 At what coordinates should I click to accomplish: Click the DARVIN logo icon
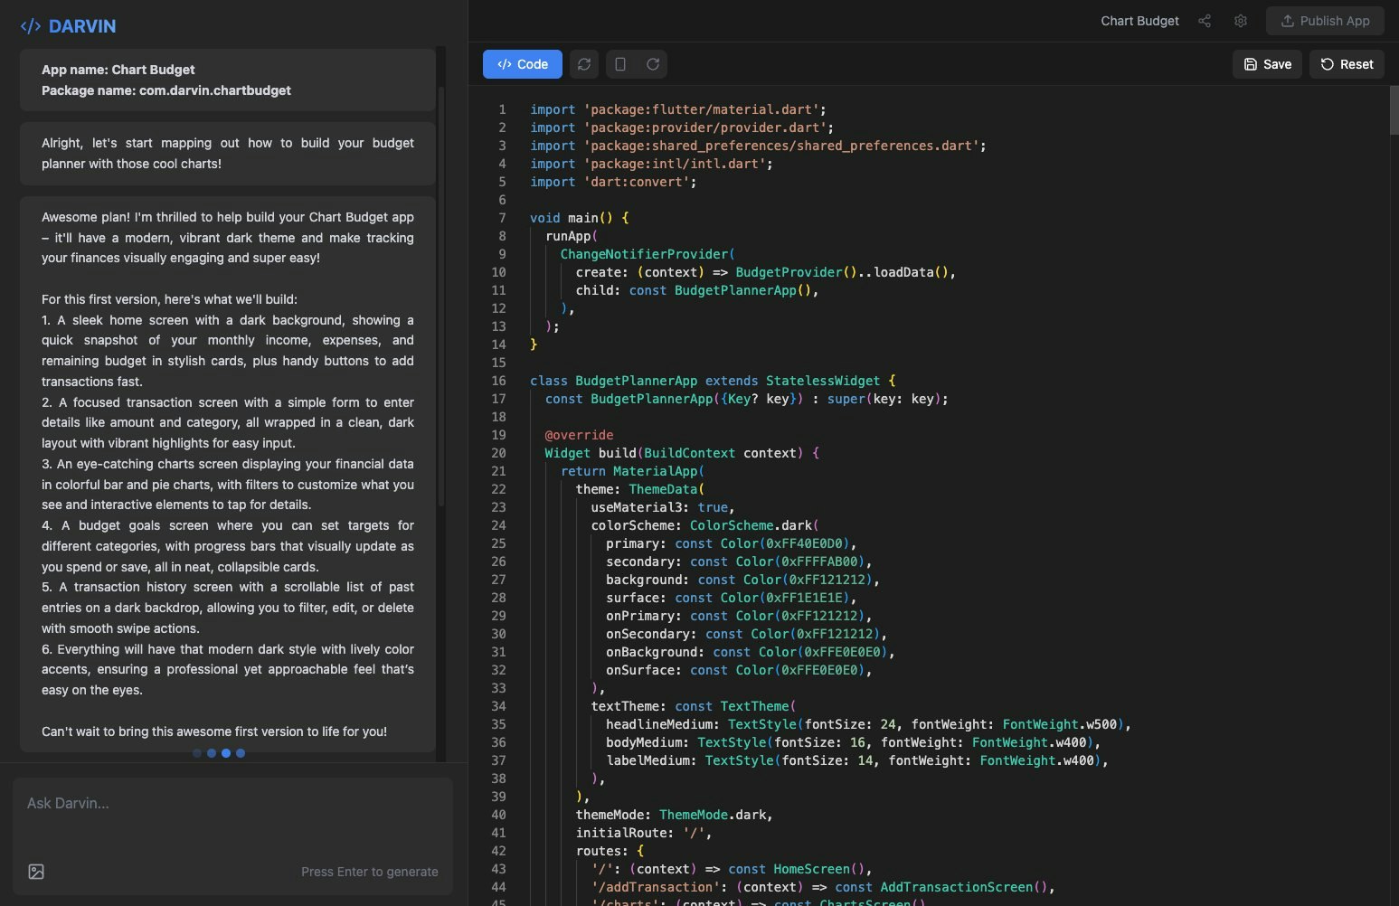[x=31, y=26]
